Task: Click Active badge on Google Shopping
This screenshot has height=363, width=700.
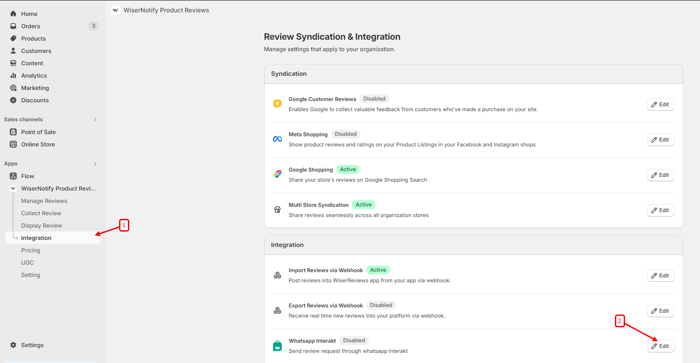Action: (348, 169)
